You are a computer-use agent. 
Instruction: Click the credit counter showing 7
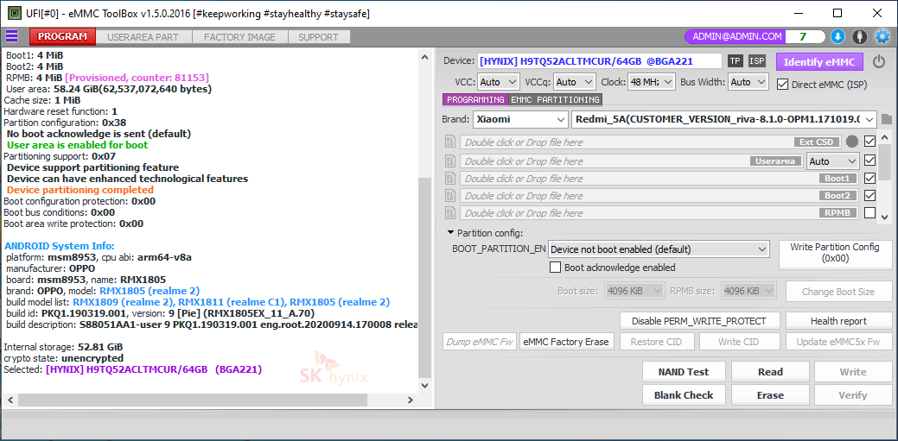[x=804, y=36]
